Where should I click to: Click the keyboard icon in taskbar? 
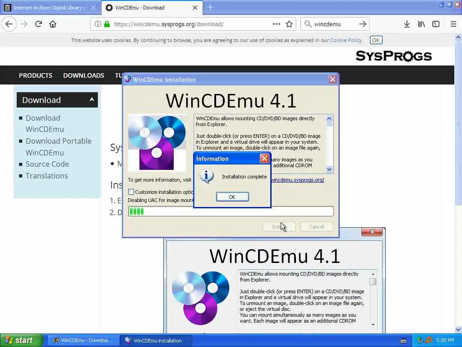[403, 341]
